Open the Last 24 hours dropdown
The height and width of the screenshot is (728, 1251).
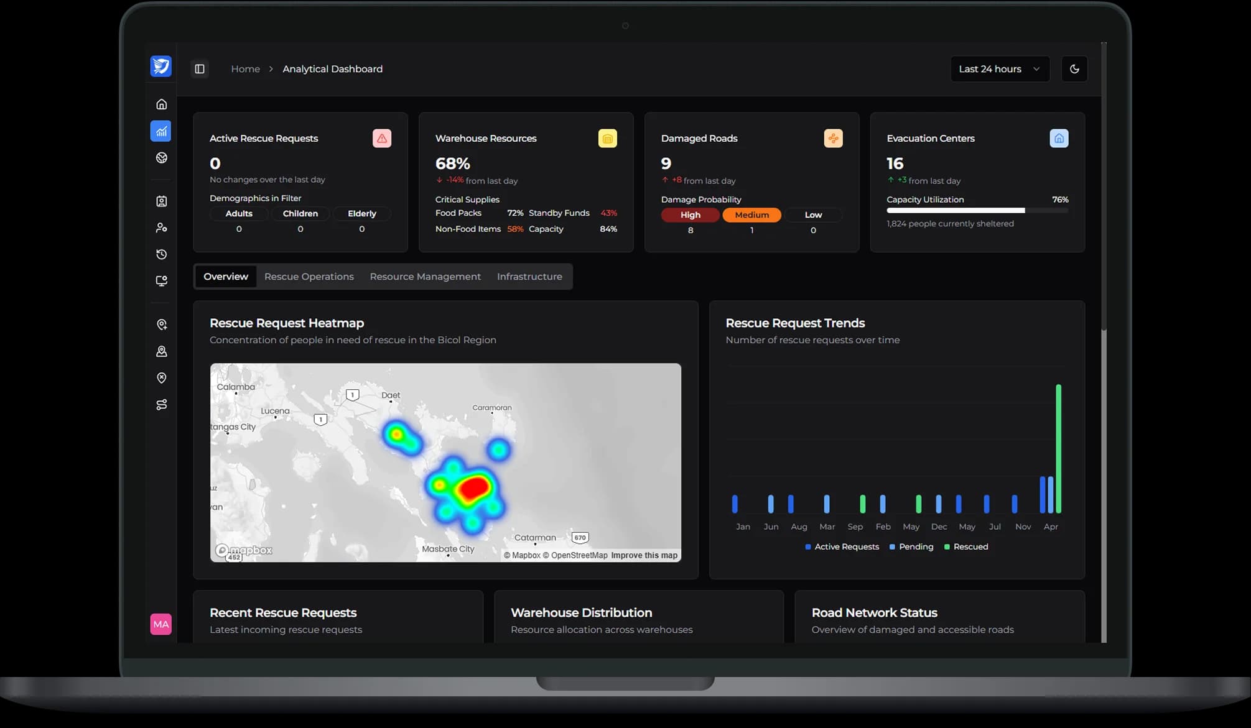pyautogui.click(x=999, y=69)
